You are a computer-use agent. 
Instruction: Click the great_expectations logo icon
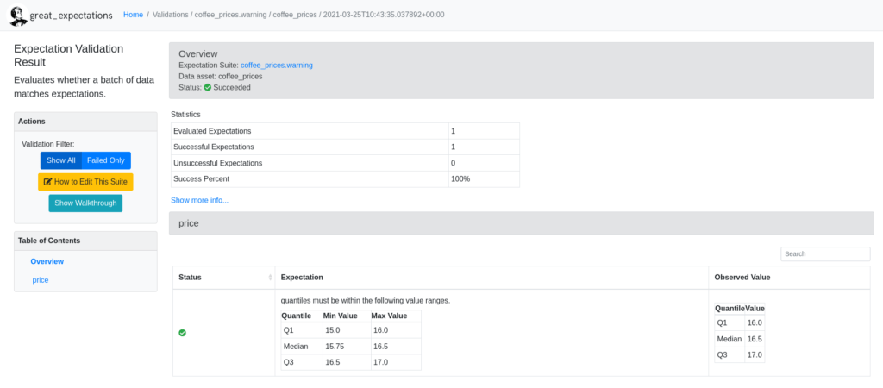click(19, 15)
